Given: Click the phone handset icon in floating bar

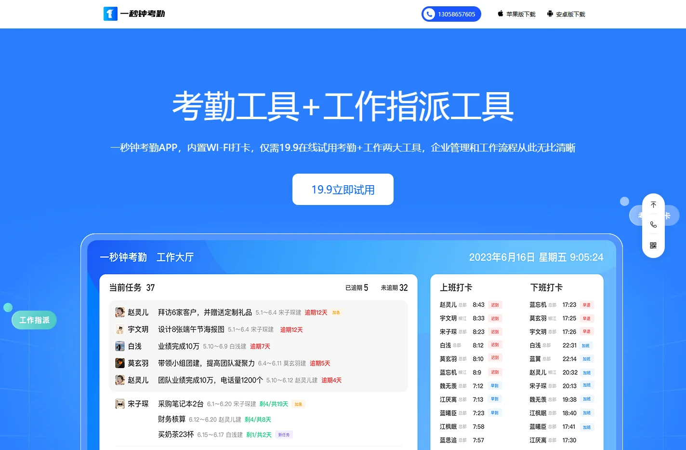Looking at the screenshot, I should tap(653, 225).
